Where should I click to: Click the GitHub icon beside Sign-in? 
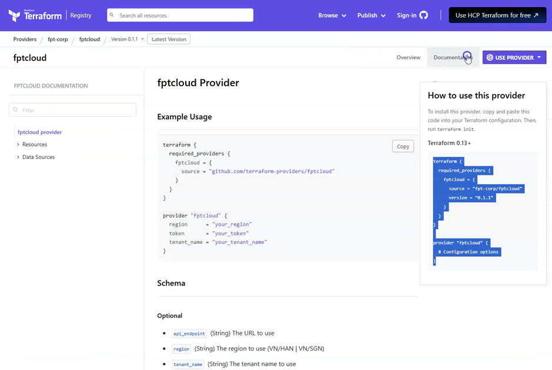tap(424, 15)
